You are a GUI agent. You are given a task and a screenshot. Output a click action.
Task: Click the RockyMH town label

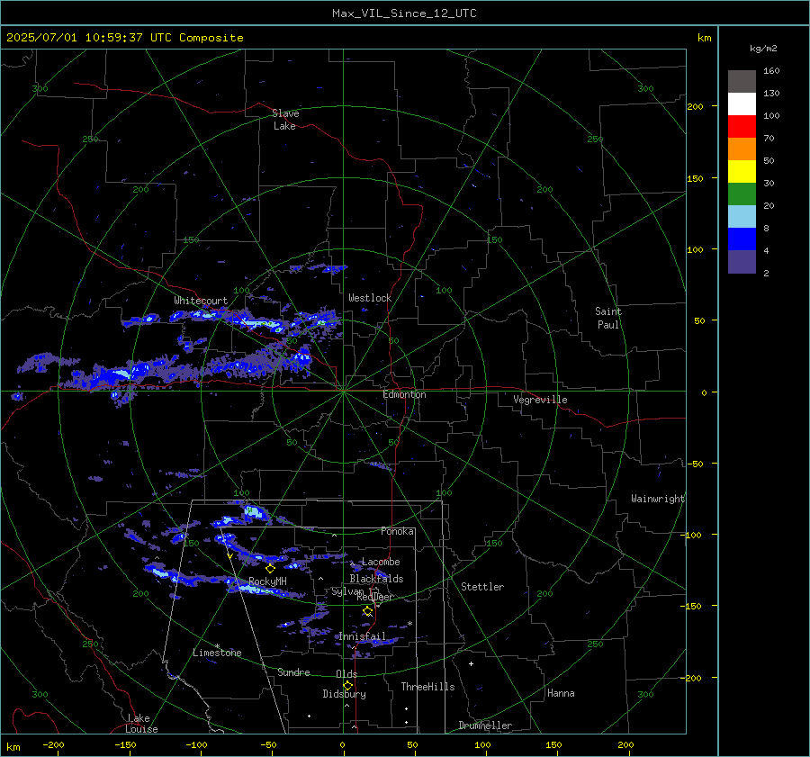(x=267, y=581)
